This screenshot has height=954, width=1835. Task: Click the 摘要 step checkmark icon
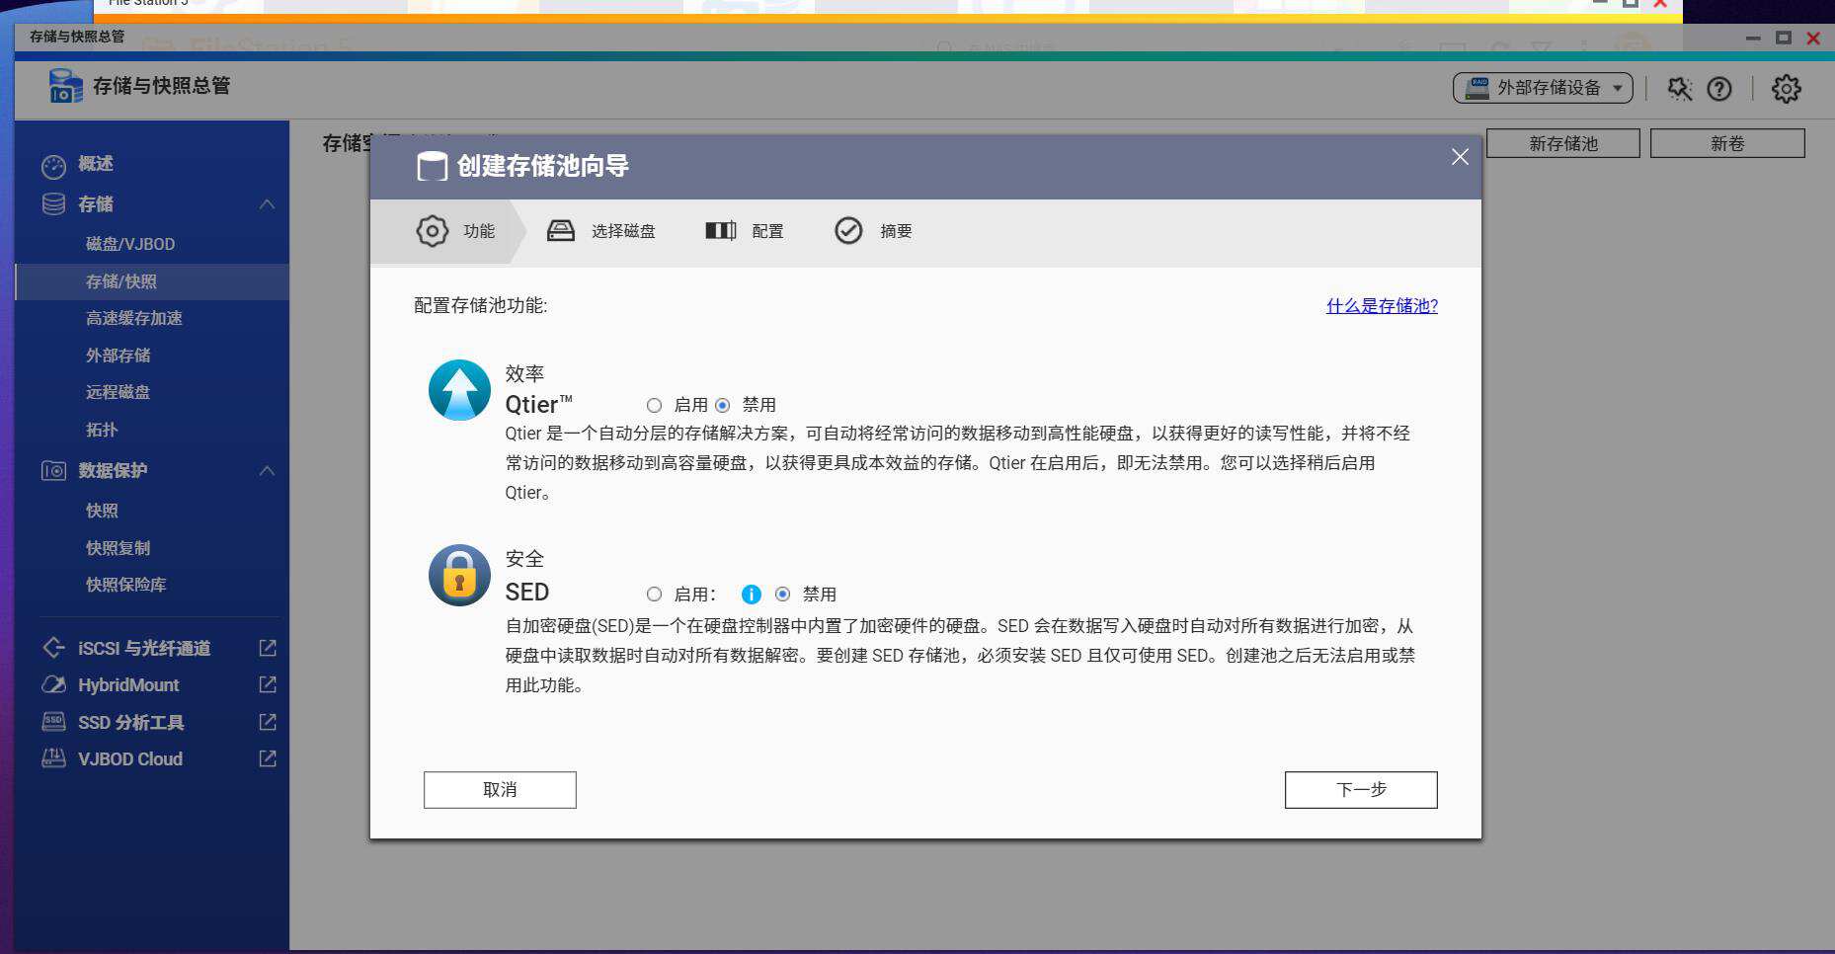click(848, 231)
